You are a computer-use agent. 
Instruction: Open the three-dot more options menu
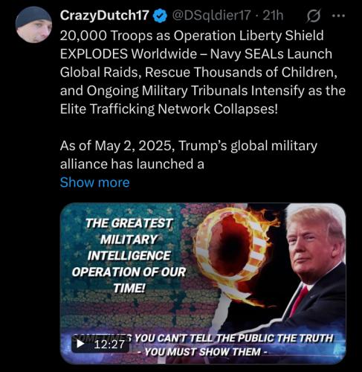338,16
